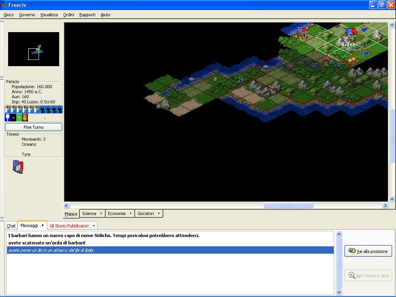Click the 'Sidon 12' city label
This screenshot has width=396, height=297.
353,44
